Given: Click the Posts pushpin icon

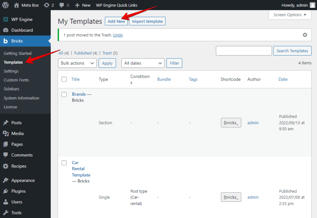Looking at the screenshot, I should (x=6, y=123).
